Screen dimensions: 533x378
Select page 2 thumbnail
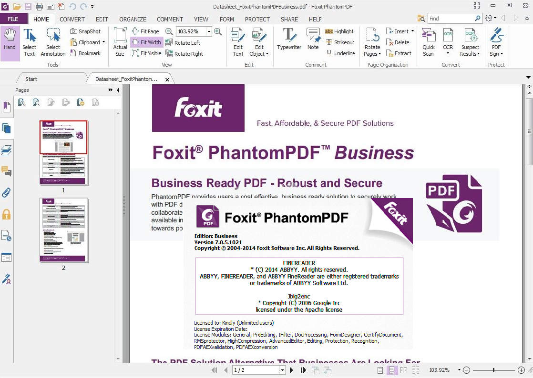pos(63,230)
